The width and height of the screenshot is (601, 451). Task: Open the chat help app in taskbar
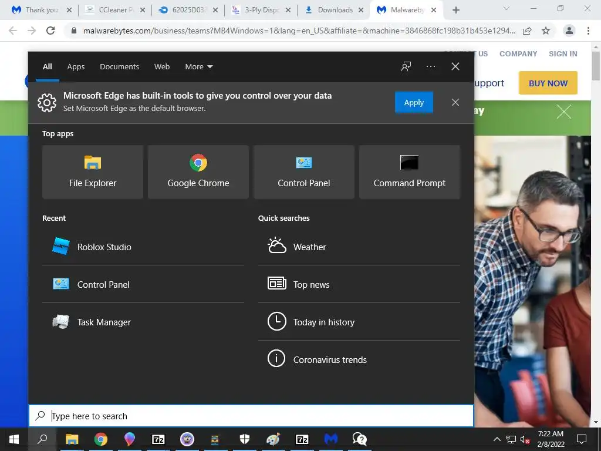coord(360,439)
